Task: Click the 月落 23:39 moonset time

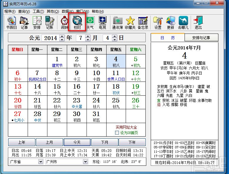Action: click(x=46, y=155)
